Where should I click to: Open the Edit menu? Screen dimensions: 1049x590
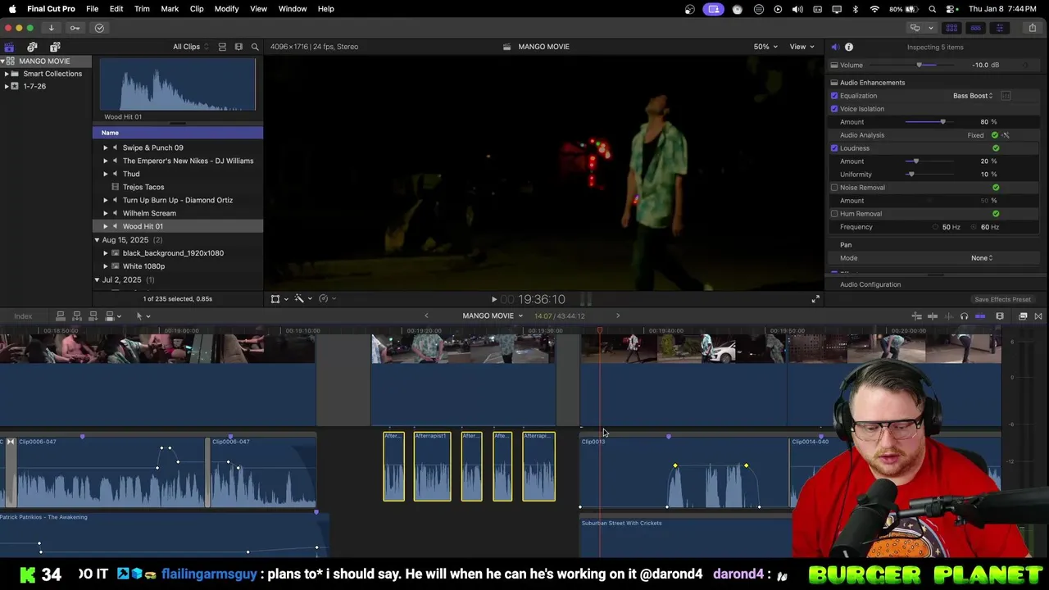116,9
